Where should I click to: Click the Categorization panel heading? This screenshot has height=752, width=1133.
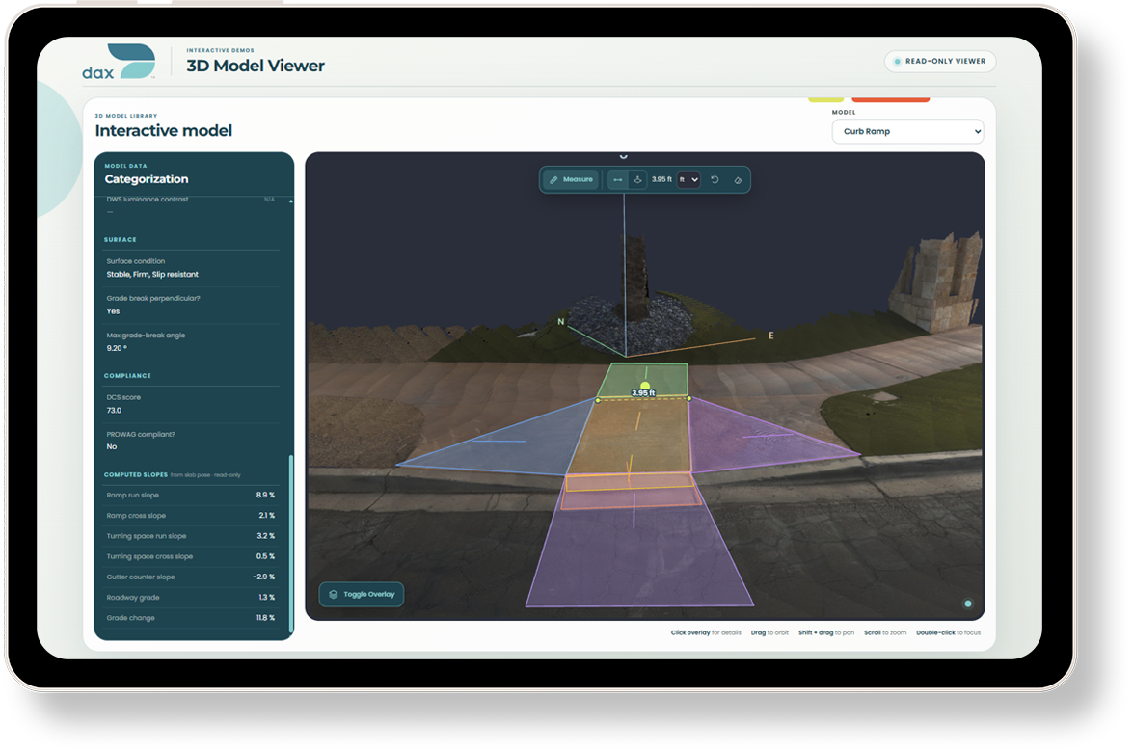click(x=147, y=179)
